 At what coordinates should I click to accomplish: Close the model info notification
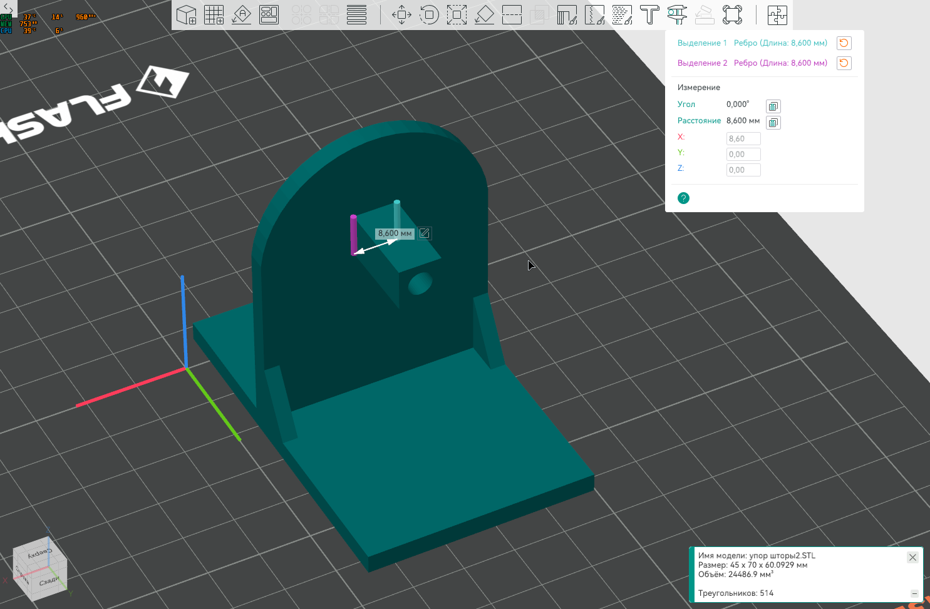[x=912, y=557]
